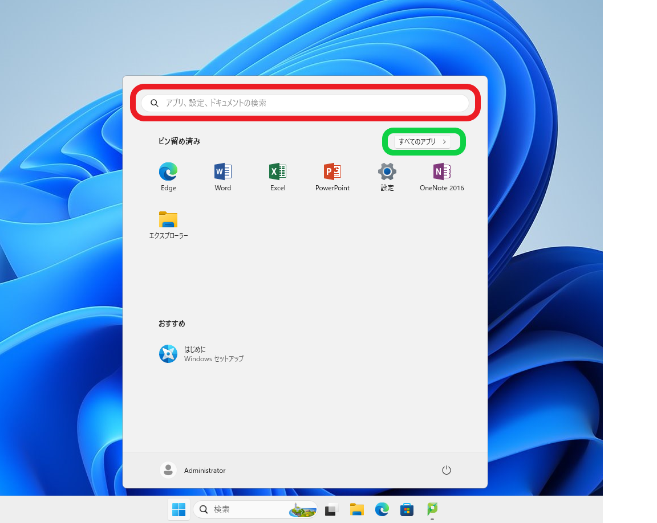Open the pinned Edge app
Screen dimensions: 657x523
[168, 177]
